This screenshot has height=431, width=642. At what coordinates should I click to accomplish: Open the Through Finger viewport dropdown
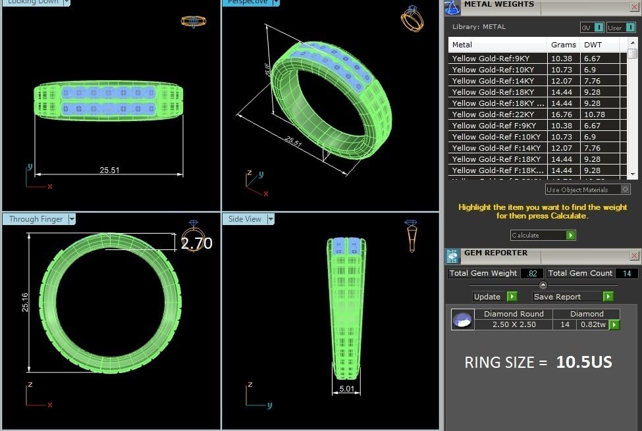pyautogui.click(x=72, y=219)
